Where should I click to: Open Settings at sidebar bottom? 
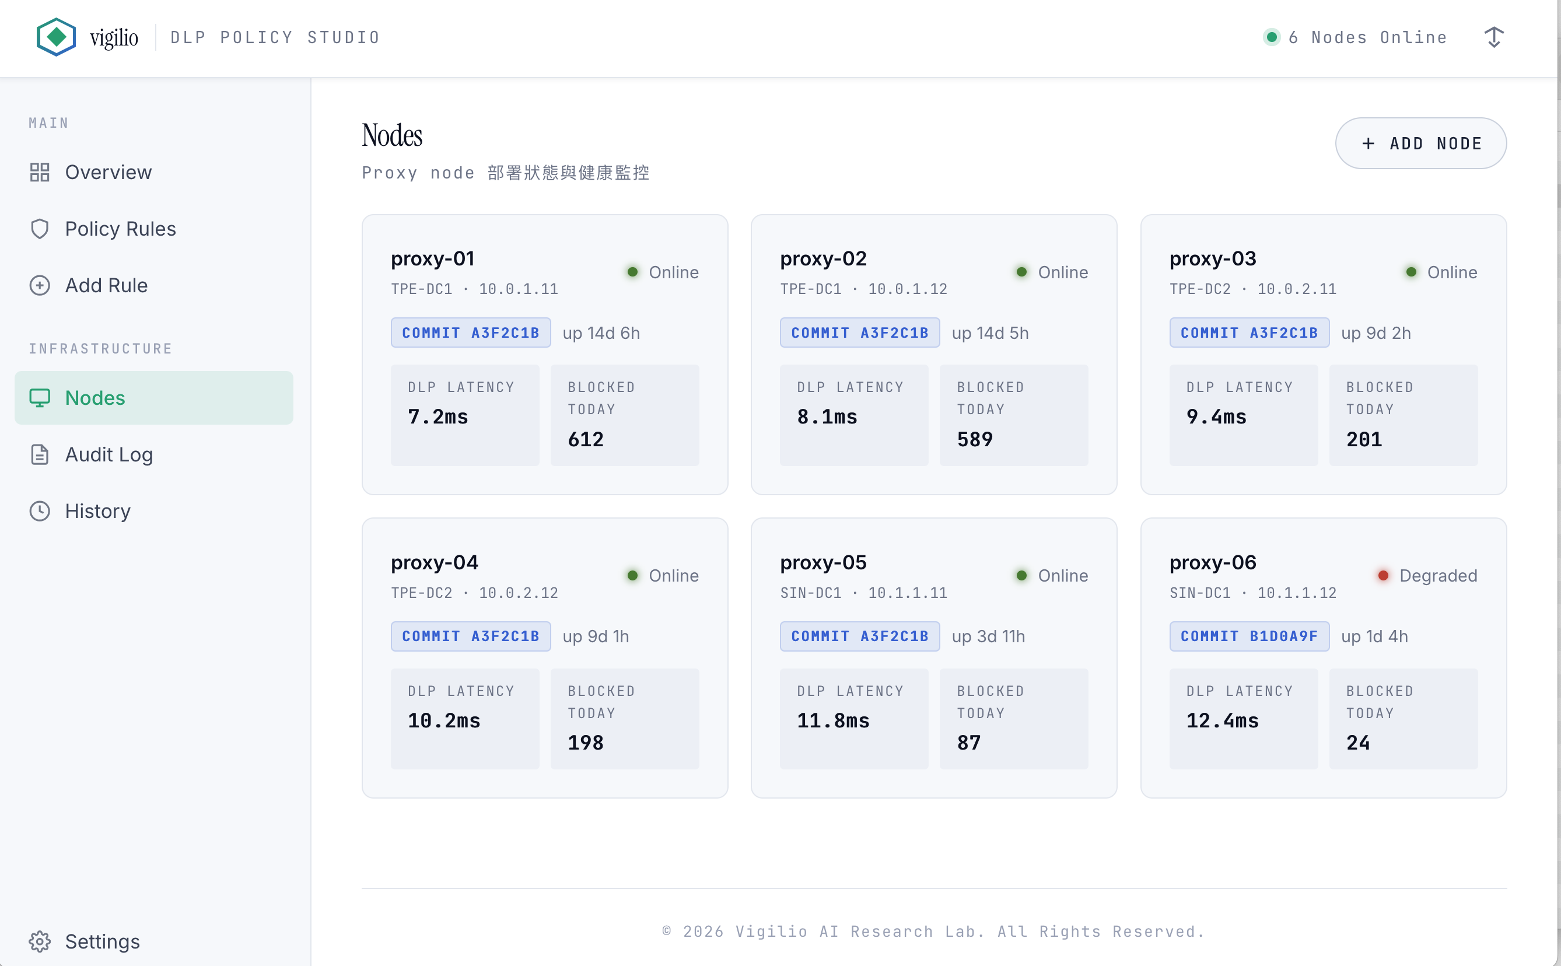pos(154,941)
